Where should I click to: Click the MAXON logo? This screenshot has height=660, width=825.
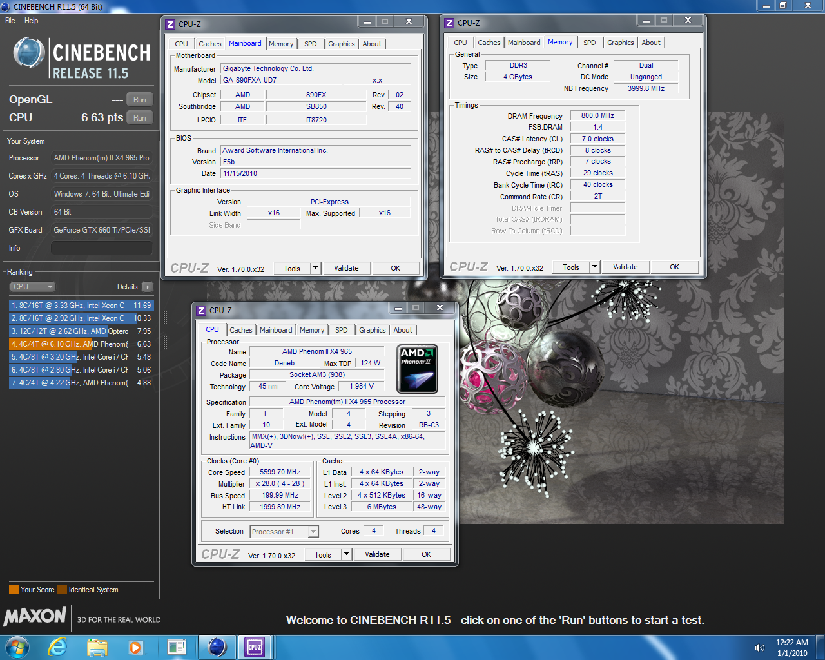(35, 616)
